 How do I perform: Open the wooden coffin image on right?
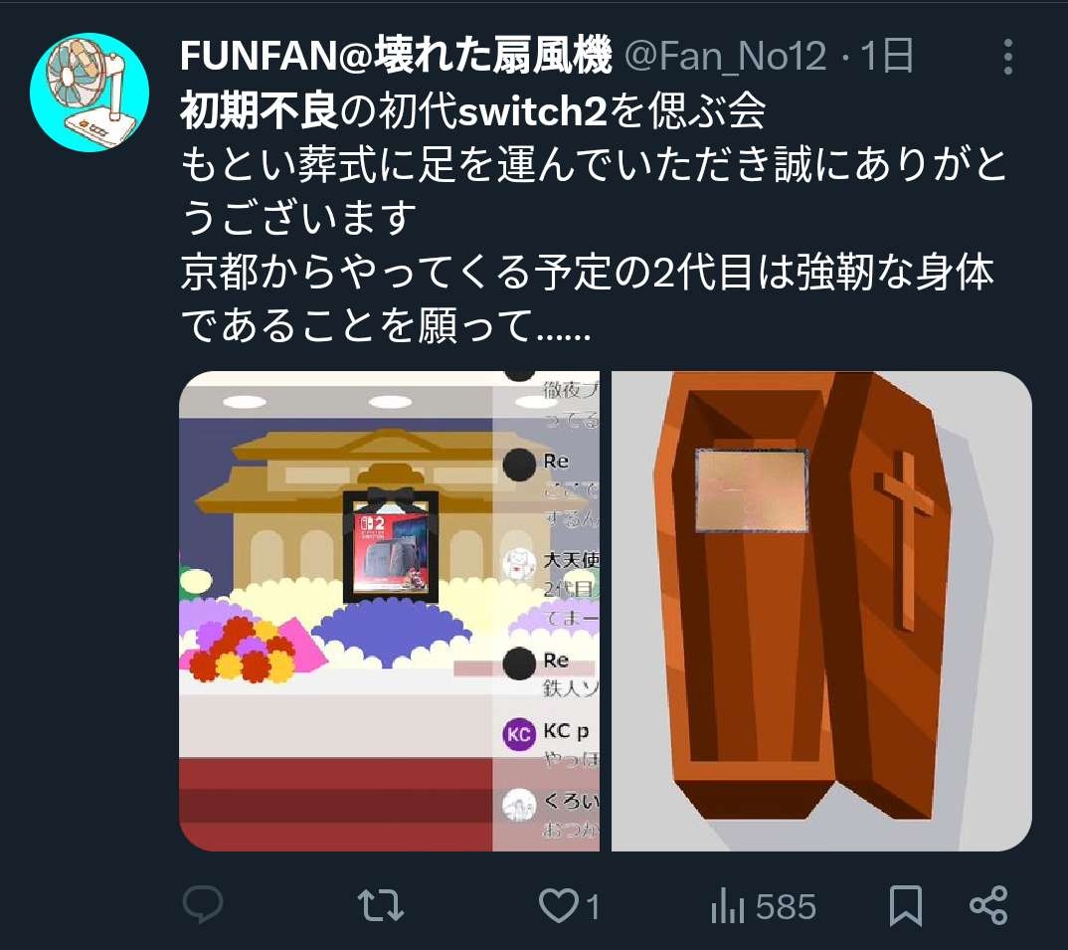tap(821, 612)
